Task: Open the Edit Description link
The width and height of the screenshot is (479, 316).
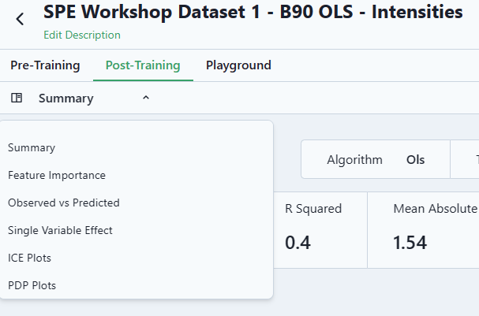Action: (82, 35)
